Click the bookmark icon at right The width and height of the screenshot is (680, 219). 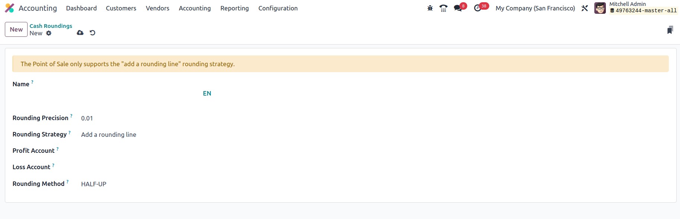point(670,30)
